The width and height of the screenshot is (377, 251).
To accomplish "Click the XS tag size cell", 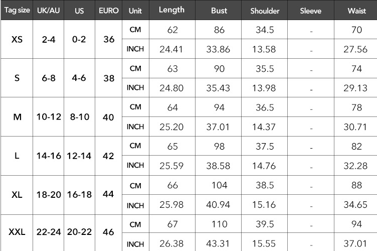I will click(x=17, y=39).
